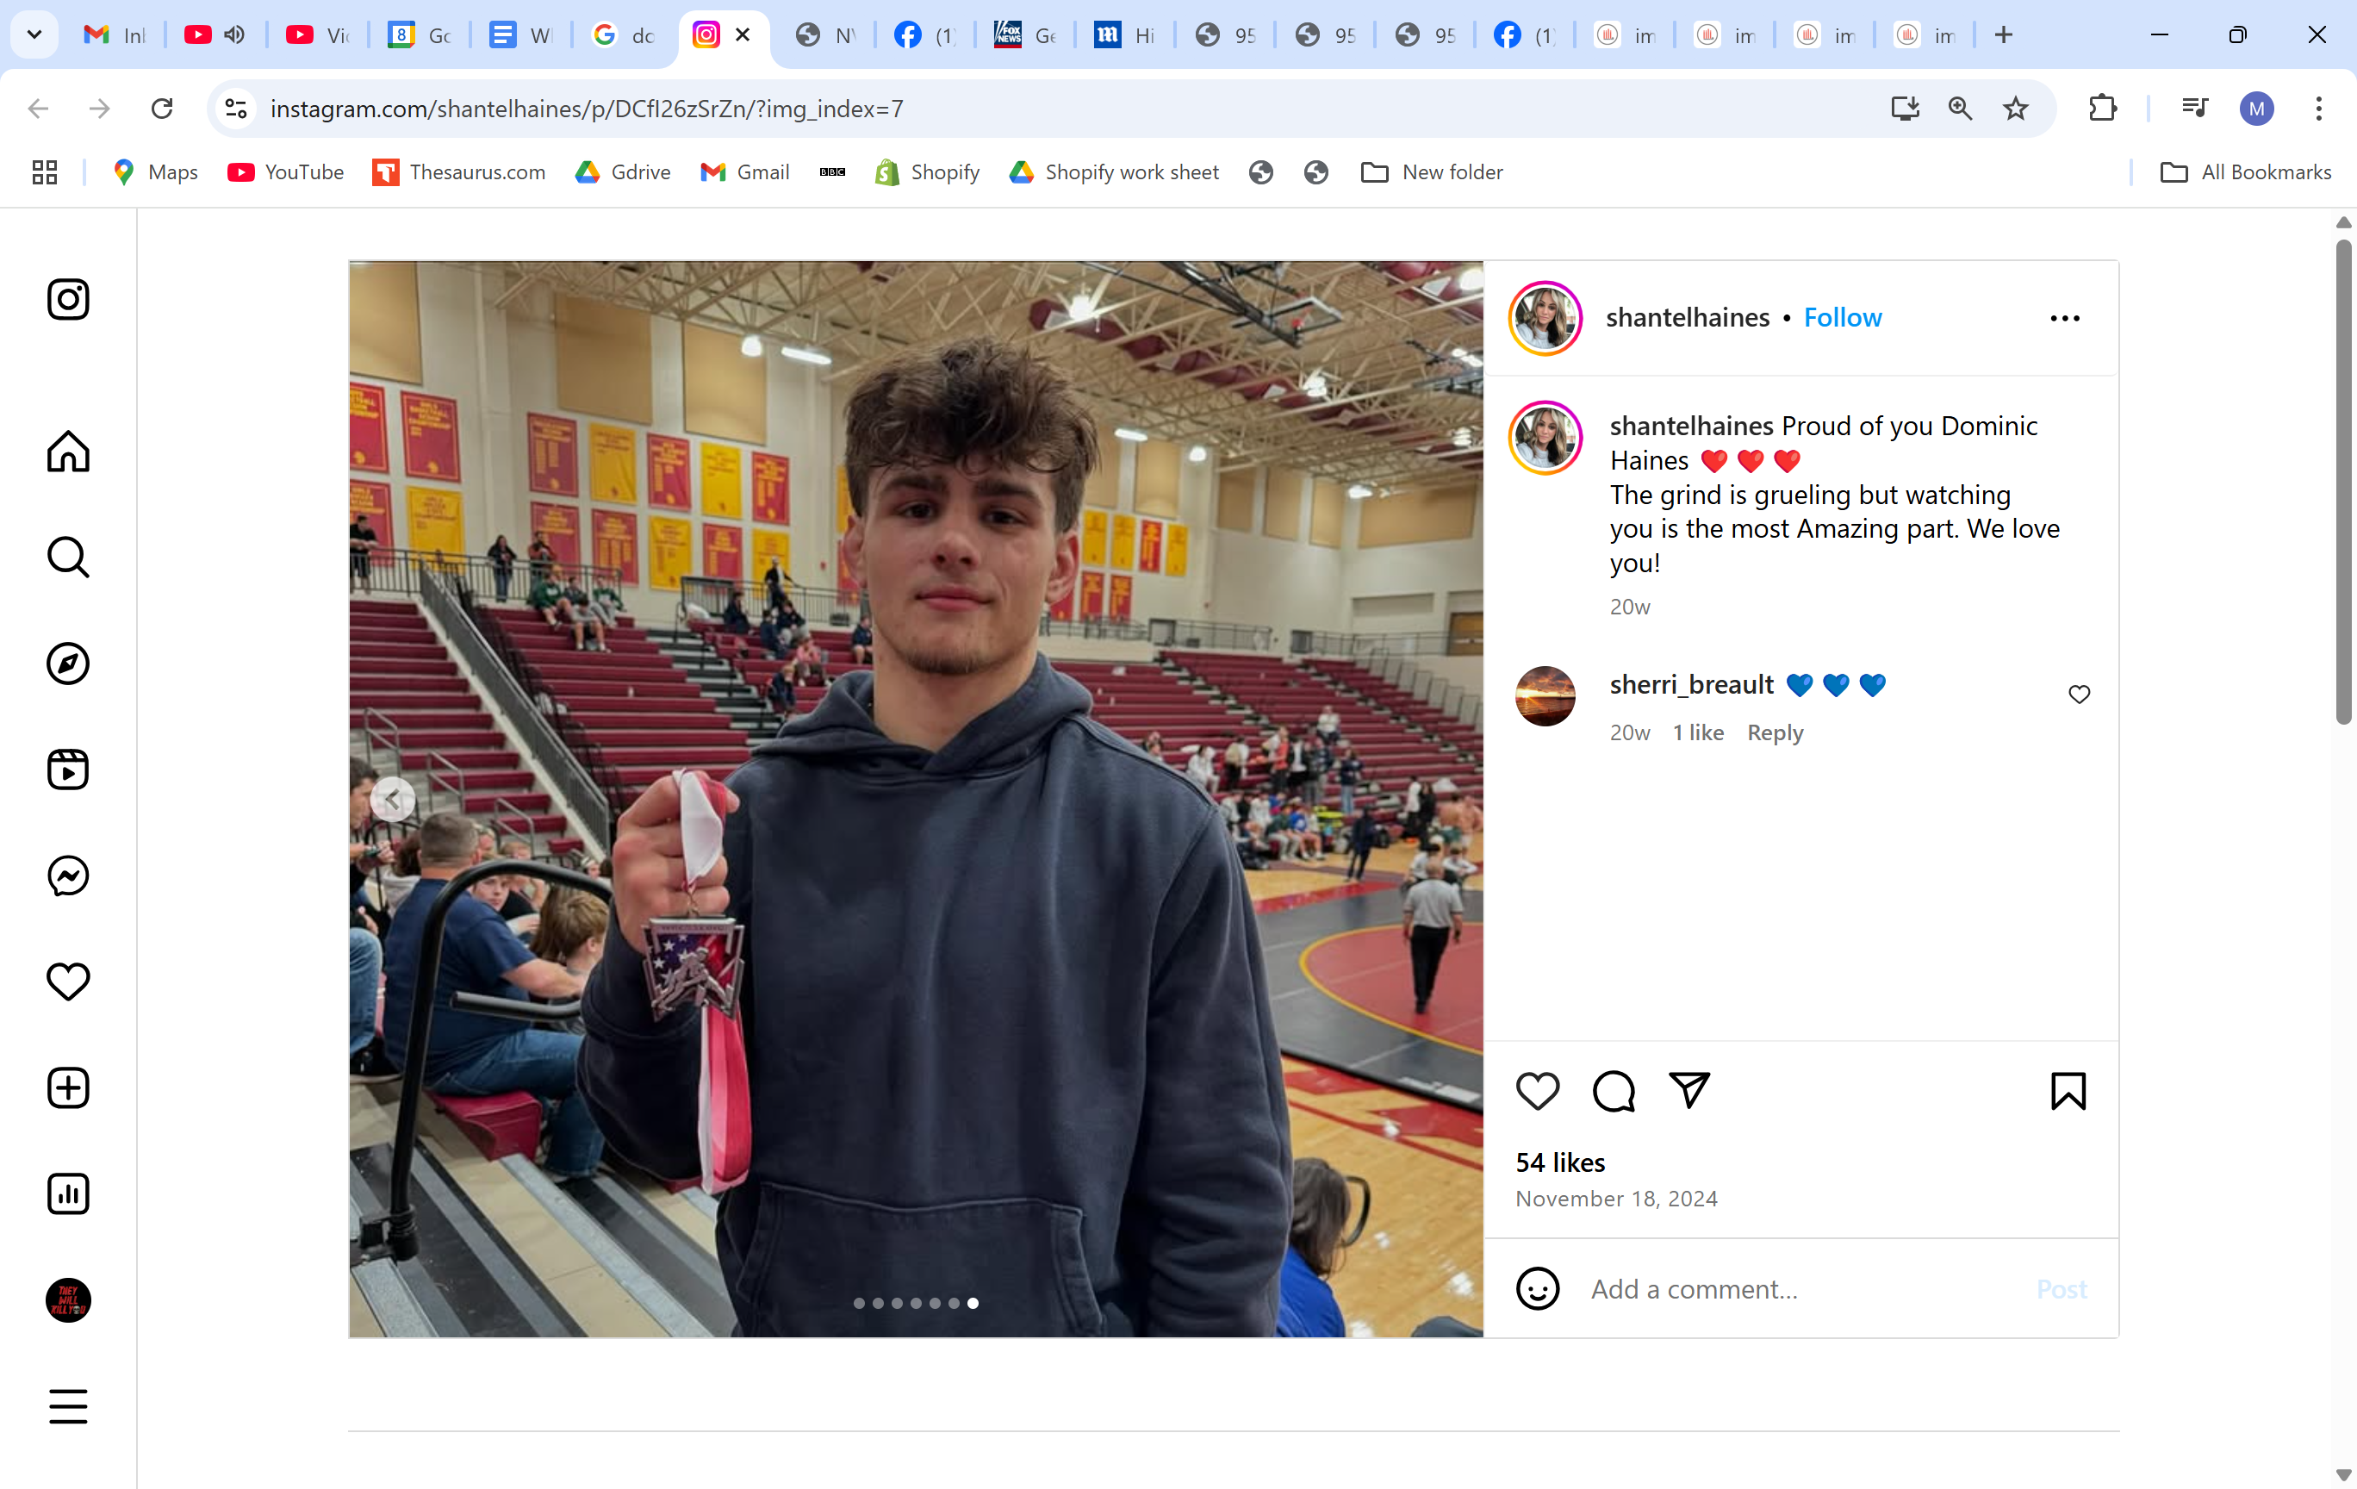Open the Shopify work sheet bookmark
This screenshot has width=2357, height=1489.
[1114, 172]
